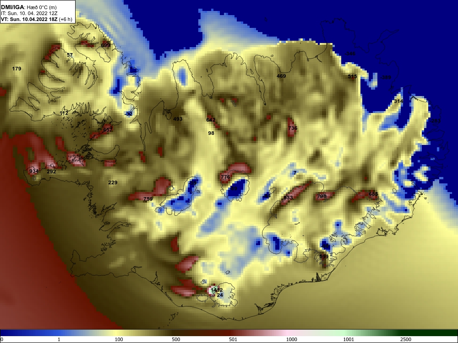Click the map value 24 below 1412
The width and height of the screenshot is (458, 343).
coord(220,295)
